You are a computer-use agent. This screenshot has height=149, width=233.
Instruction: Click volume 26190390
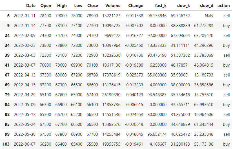tap(111, 95)
